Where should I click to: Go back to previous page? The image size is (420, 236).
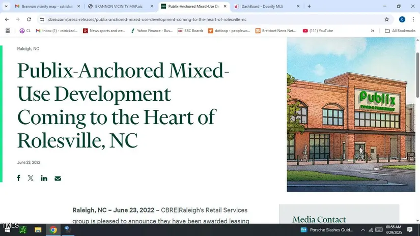click(x=7, y=19)
